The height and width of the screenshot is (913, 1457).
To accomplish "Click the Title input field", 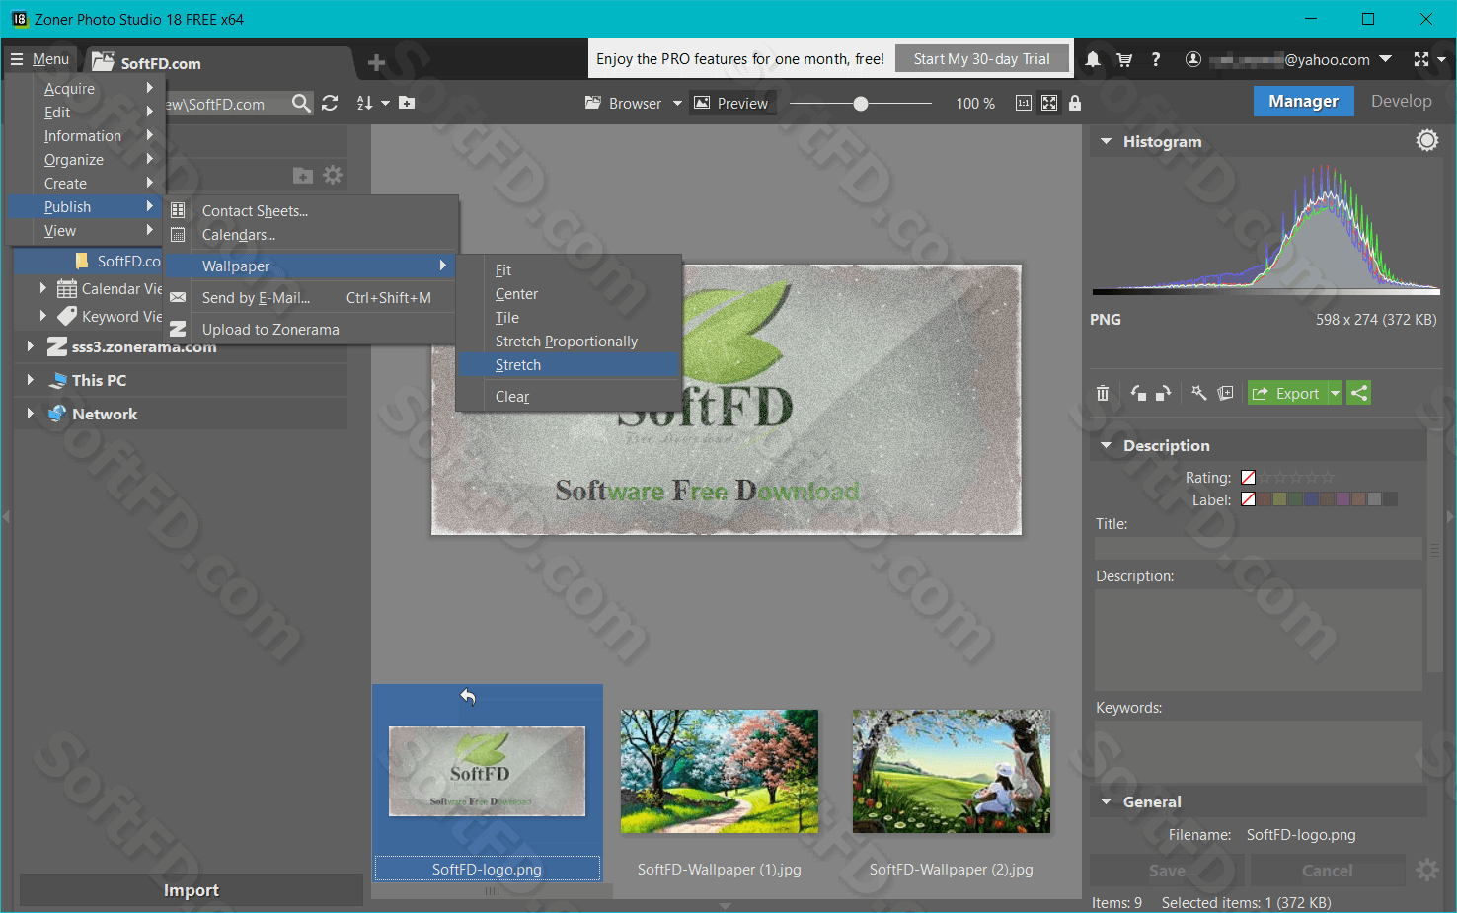I will [x=1259, y=548].
